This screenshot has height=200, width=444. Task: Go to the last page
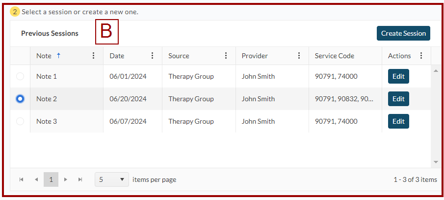click(x=80, y=179)
